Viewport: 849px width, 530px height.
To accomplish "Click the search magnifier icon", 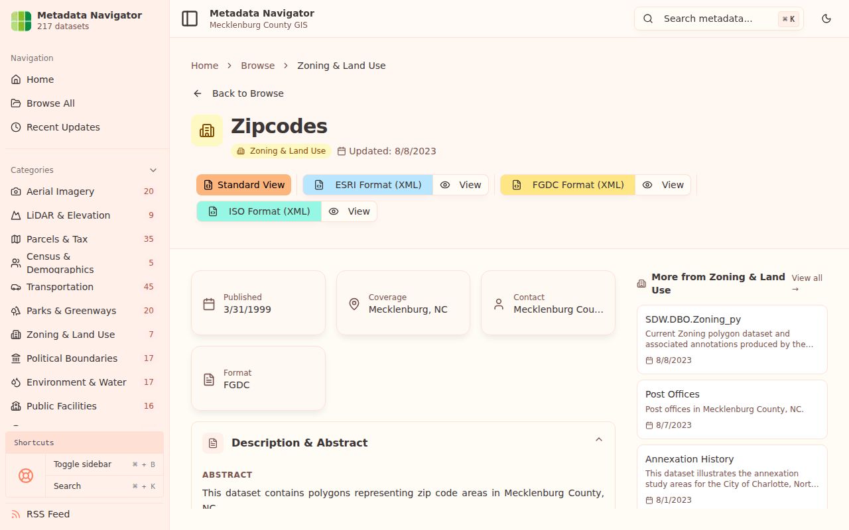I will coord(649,19).
